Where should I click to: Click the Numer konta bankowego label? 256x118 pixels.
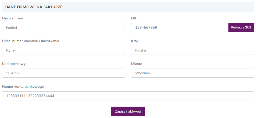(23, 86)
